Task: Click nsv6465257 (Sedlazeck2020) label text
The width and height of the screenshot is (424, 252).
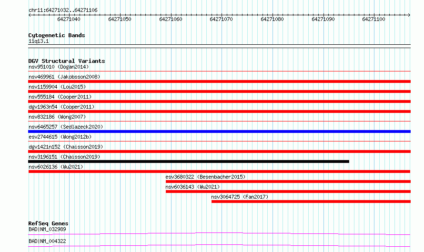Action: 66,127
